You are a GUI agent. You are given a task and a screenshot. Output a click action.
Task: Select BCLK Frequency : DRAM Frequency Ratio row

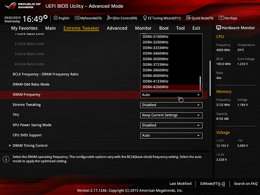(45, 74)
